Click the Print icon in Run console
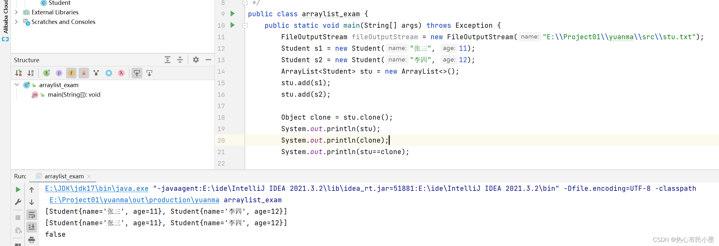The width and height of the screenshot is (719, 246). pos(32,240)
